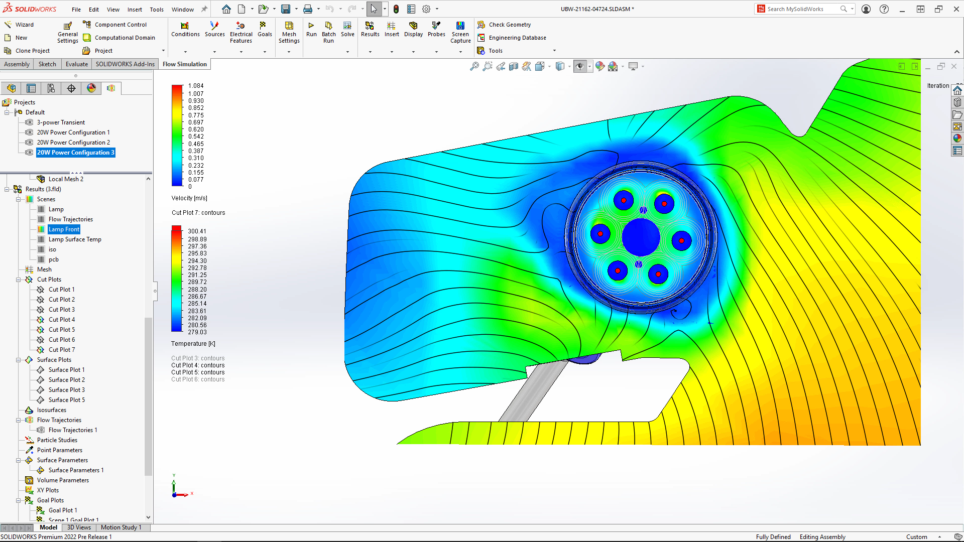Viewport: 964px width, 542px height.
Task: Drag the Temperature color scale slider
Action: tap(175, 230)
